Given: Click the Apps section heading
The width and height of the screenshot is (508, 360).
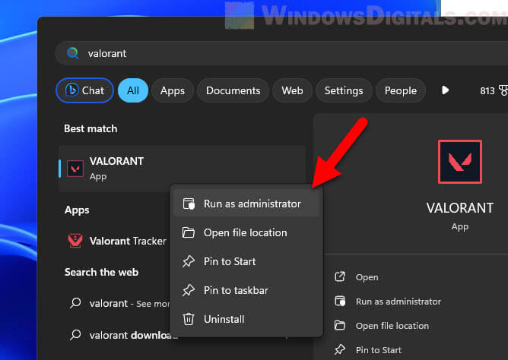Looking at the screenshot, I should point(77,210).
